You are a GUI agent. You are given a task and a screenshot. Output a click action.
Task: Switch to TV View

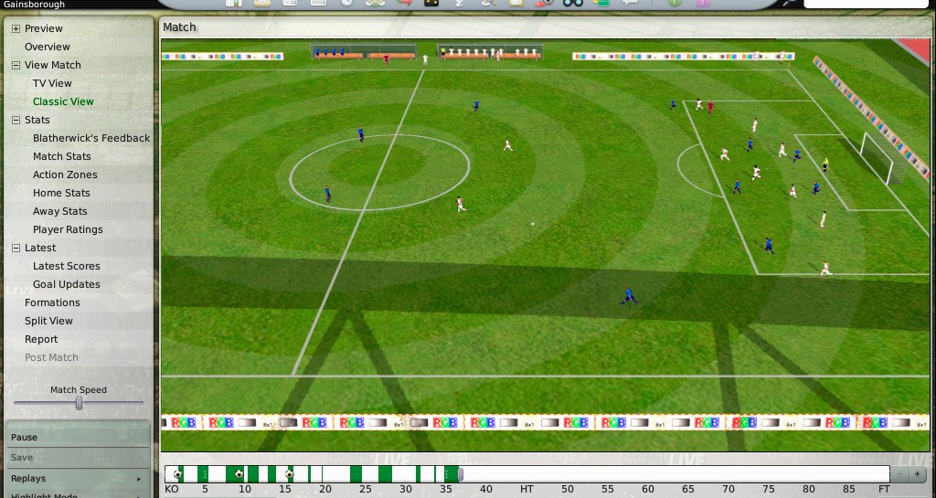pos(52,83)
